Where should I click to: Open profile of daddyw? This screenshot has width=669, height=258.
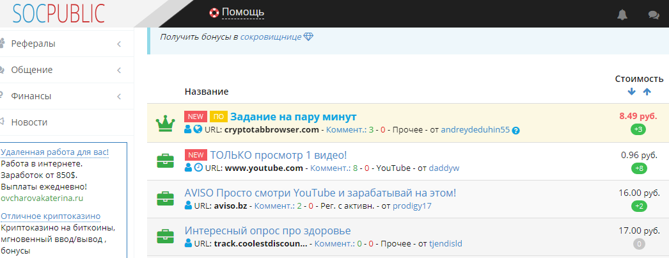click(444, 168)
